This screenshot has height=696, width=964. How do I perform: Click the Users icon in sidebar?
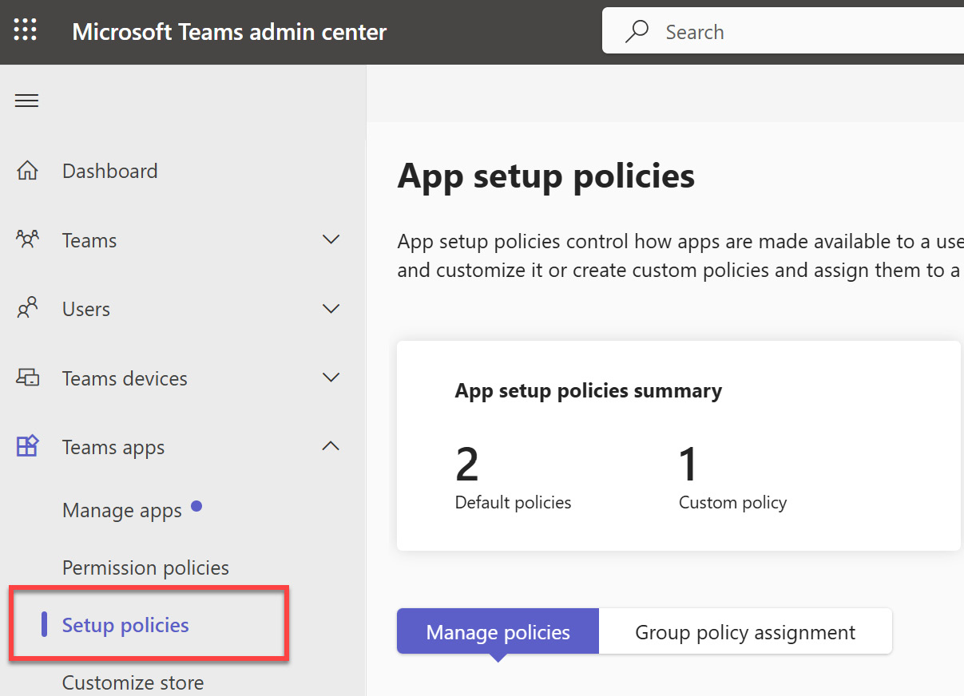(x=27, y=309)
